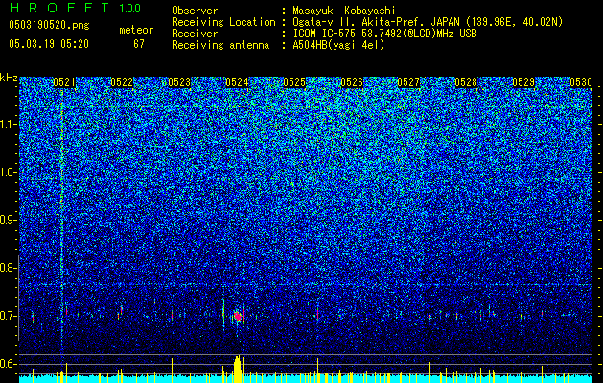Click the strong red meteor echo near 0524
Screen dimensions: 603x383
click(x=238, y=317)
